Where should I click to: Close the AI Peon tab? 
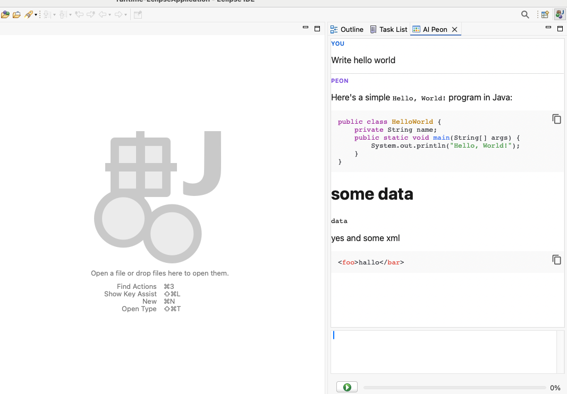(x=454, y=30)
